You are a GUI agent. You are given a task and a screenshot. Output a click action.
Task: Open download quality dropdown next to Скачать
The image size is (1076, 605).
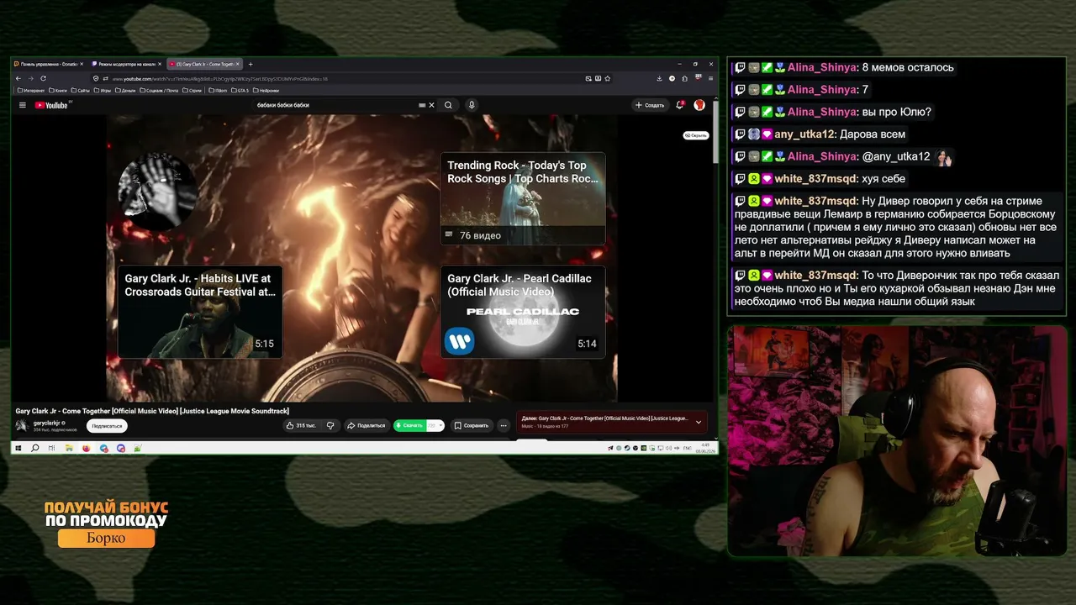pos(435,425)
